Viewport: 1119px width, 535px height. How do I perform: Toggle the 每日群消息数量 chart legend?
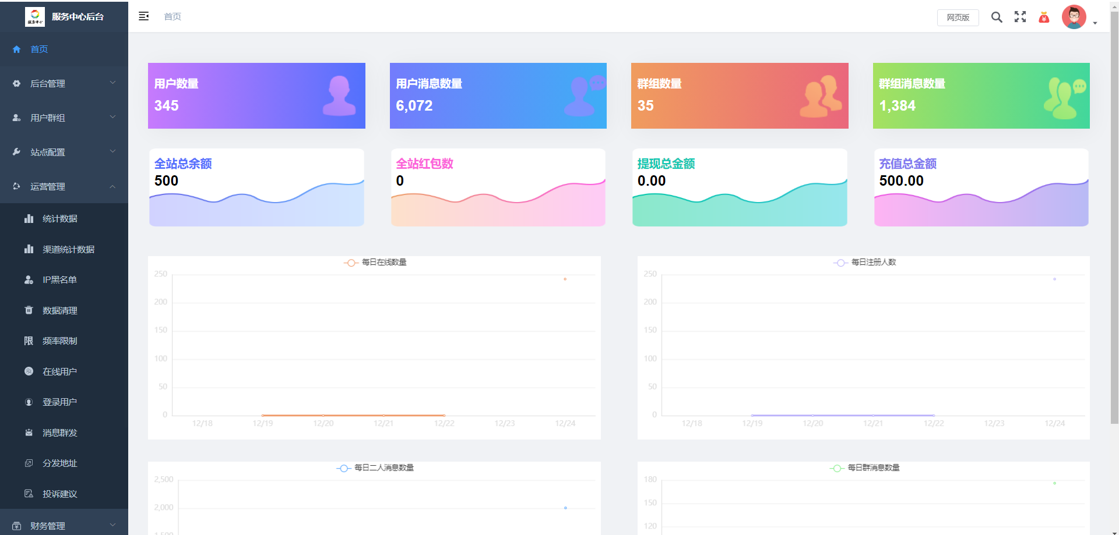click(865, 468)
